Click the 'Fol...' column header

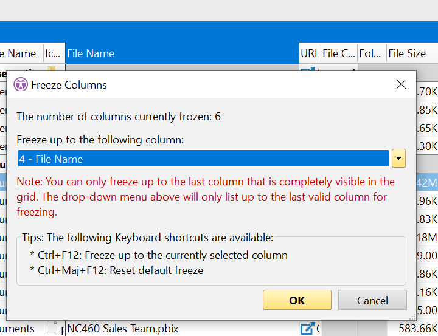coord(370,53)
